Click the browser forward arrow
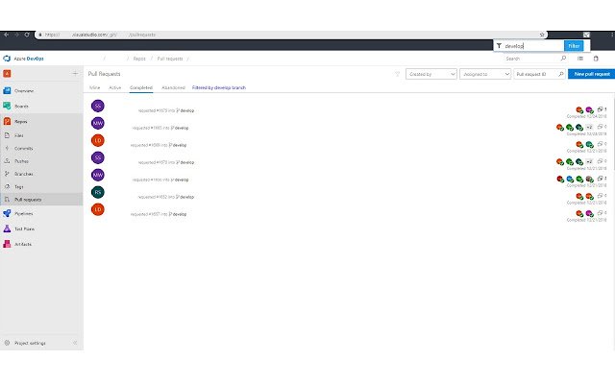This screenshot has height=384, width=615. point(16,35)
